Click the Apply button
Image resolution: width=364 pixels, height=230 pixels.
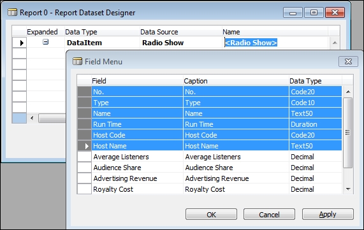pos(328,214)
